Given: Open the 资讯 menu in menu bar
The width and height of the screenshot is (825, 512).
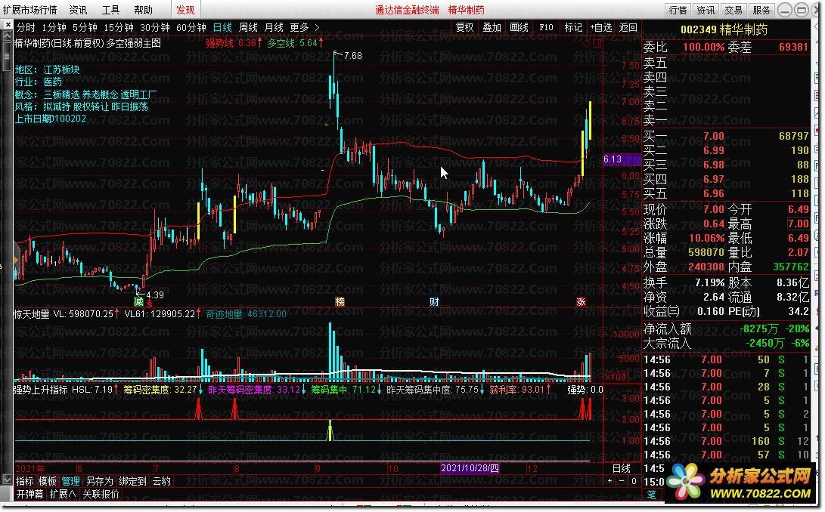Looking at the screenshot, I should click(79, 10).
